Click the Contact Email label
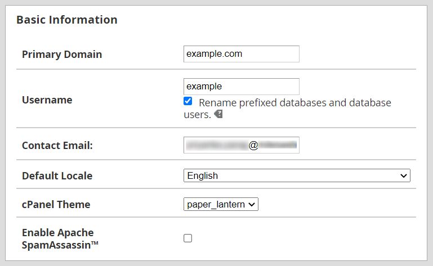433x266 pixels. 57,145
